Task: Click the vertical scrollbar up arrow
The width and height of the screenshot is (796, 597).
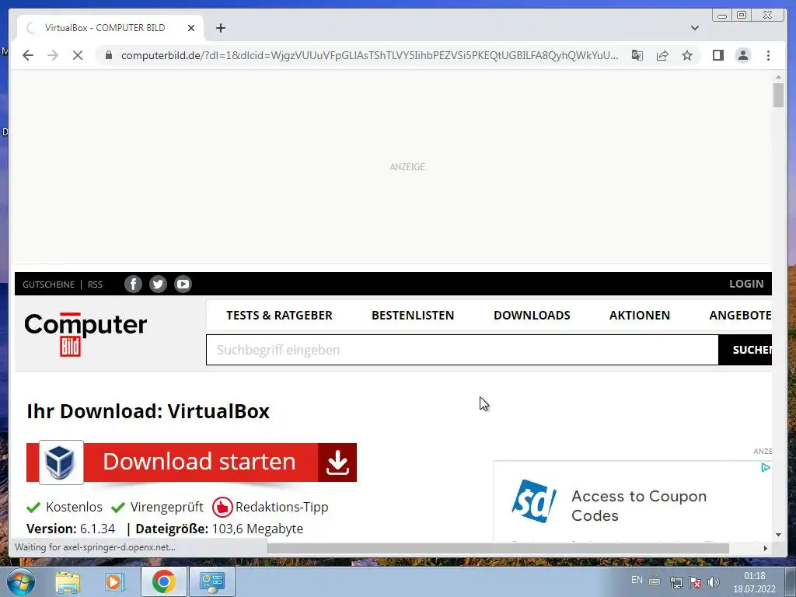Action: (x=778, y=77)
